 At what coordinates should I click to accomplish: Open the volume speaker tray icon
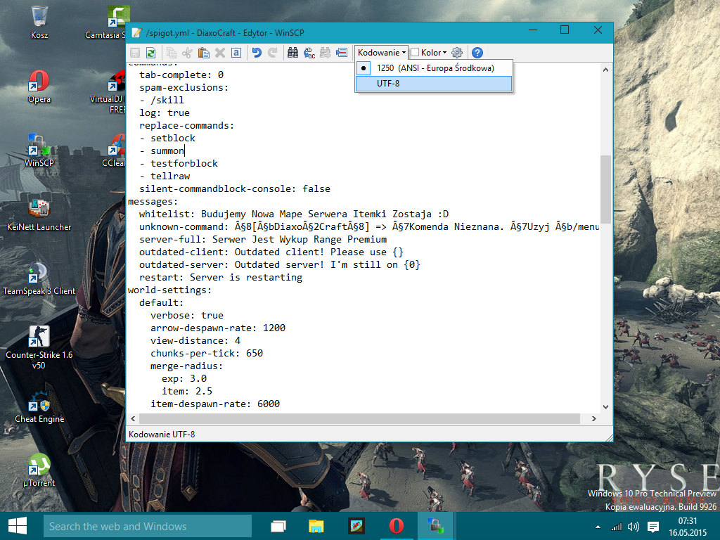(x=634, y=527)
